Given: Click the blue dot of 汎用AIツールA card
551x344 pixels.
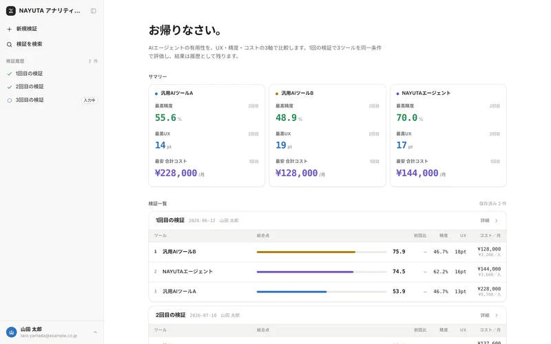Looking at the screenshot, I should [x=156, y=94].
